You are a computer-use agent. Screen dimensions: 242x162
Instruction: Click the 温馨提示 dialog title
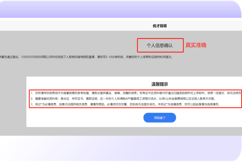click(x=160, y=84)
